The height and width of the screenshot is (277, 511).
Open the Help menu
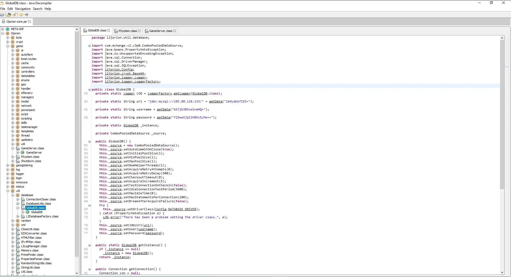point(48,9)
